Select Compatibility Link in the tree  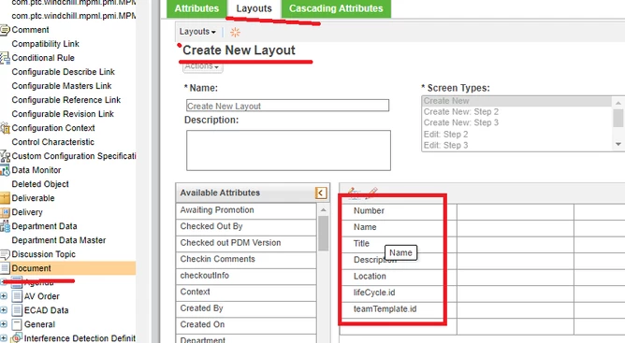[x=46, y=44]
